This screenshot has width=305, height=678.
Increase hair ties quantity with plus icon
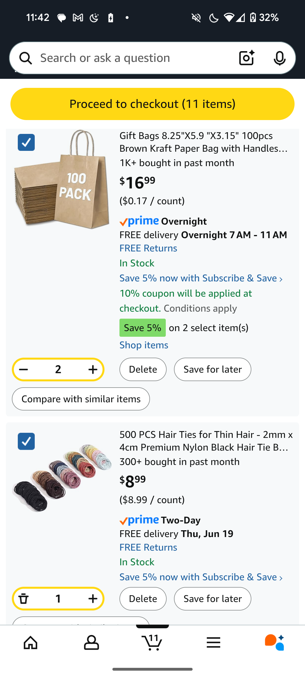[x=93, y=599]
